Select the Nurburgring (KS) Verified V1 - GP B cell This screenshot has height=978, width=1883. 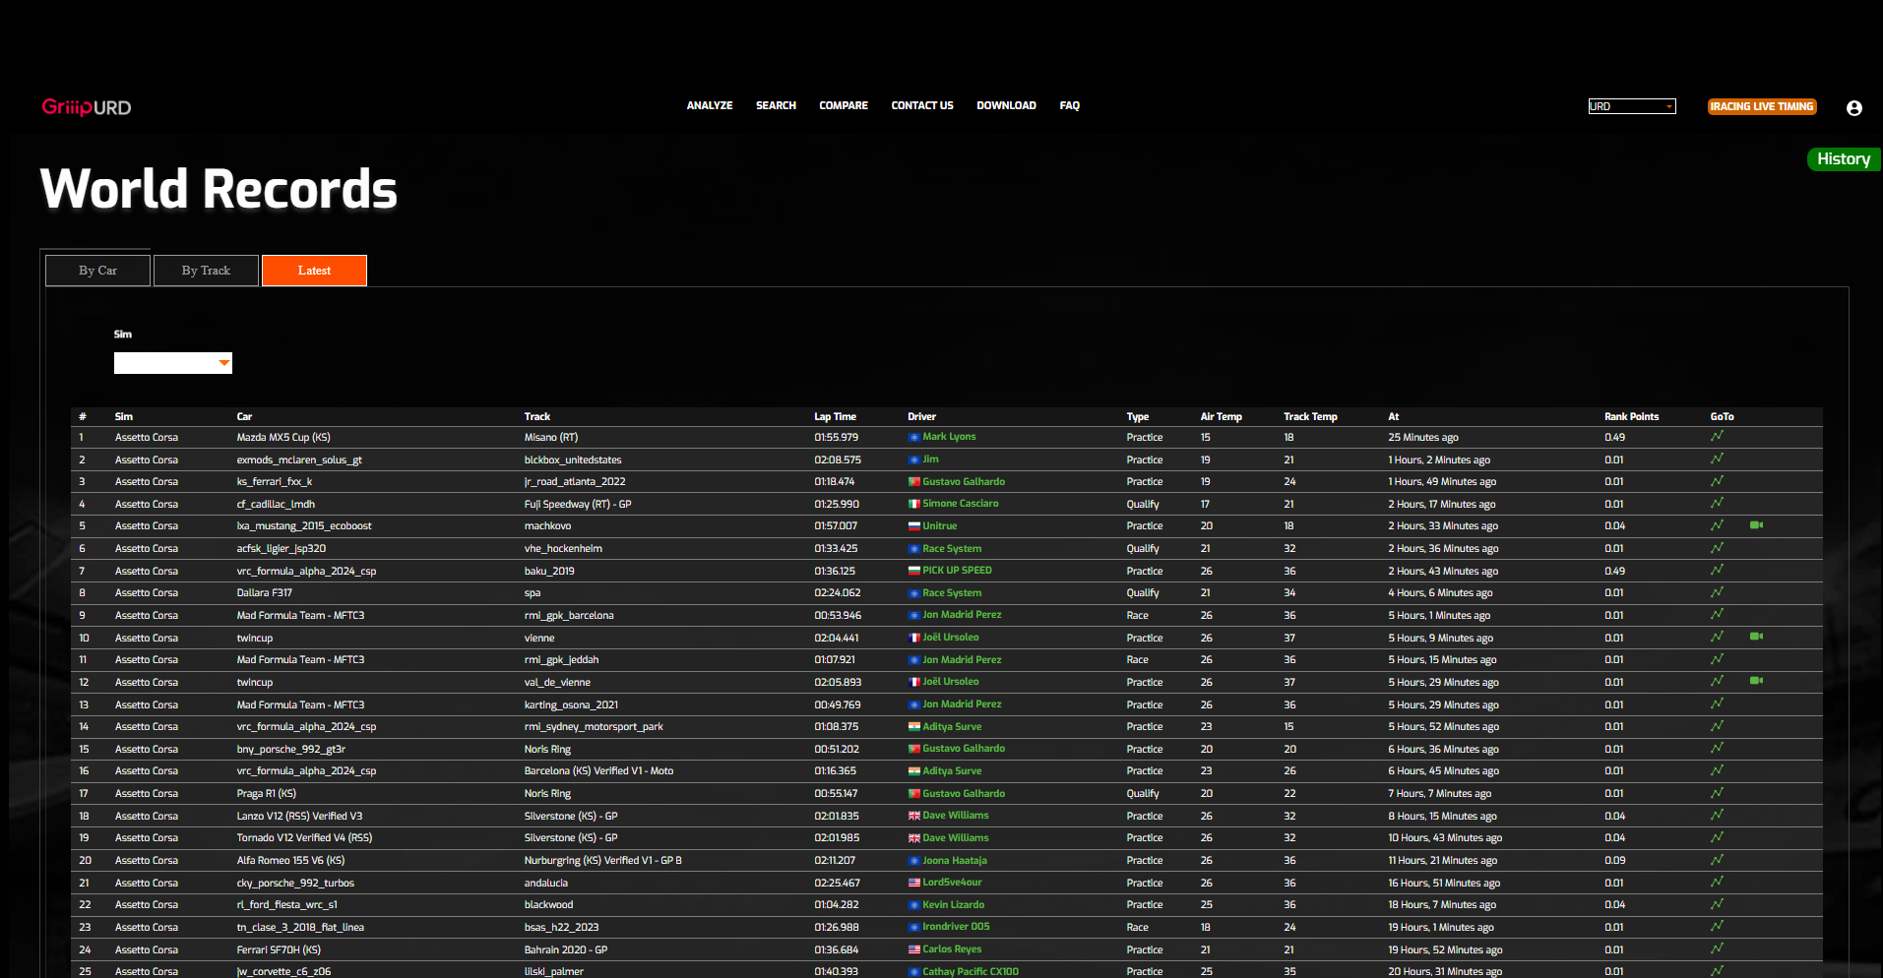pyautogui.click(x=602, y=860)
